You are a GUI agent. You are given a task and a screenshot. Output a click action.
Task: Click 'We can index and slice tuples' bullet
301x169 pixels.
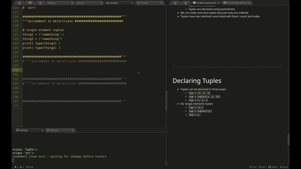214,13
